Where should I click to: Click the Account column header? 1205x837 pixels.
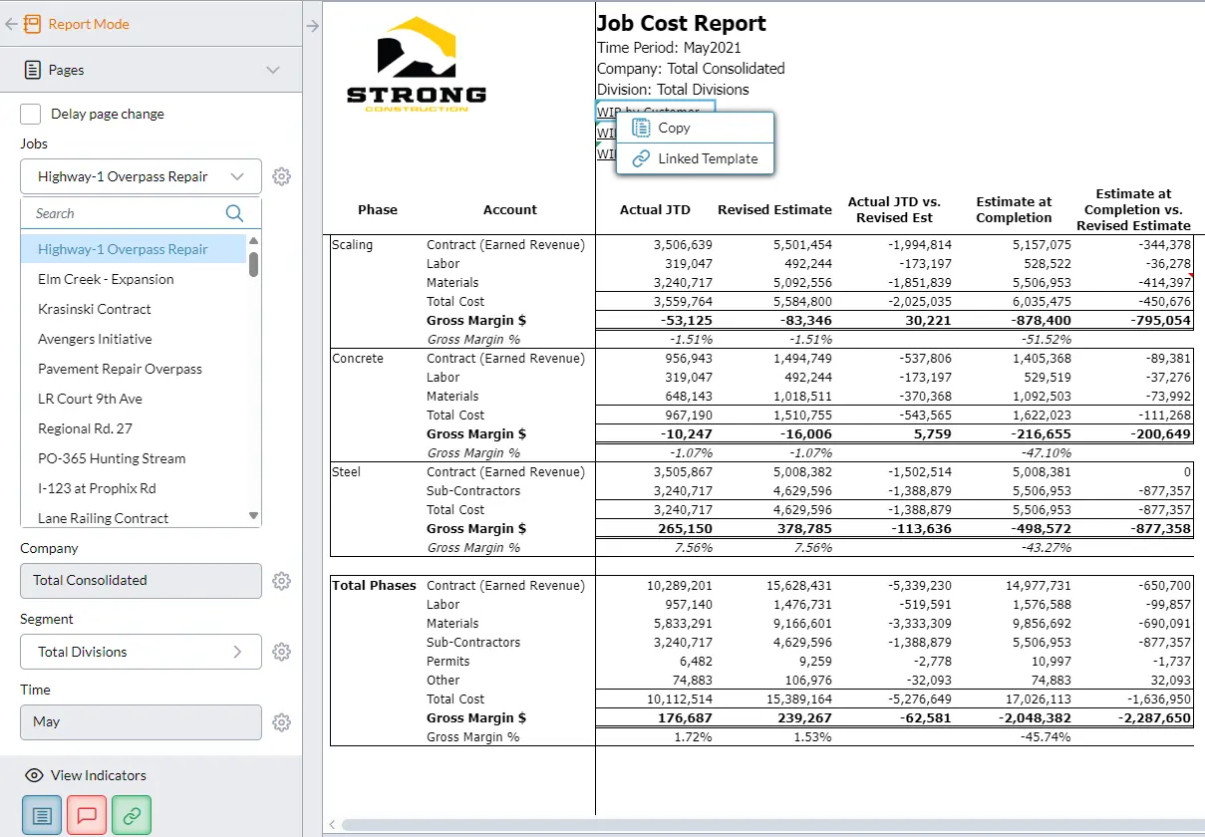click(510, 209)
